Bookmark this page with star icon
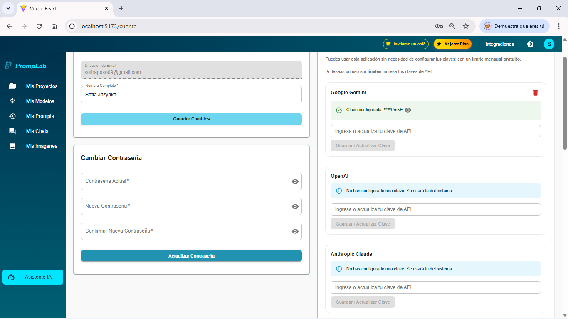This screenshot has width=568, height=319. pyautogui.click(x=466, y=26)
